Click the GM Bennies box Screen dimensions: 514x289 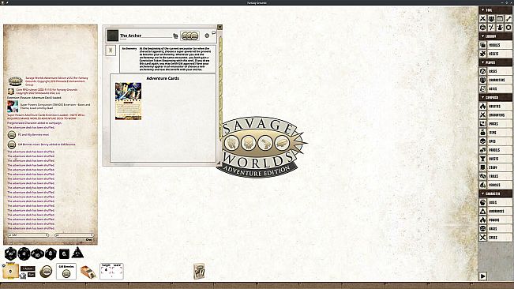tap(66, 272)
